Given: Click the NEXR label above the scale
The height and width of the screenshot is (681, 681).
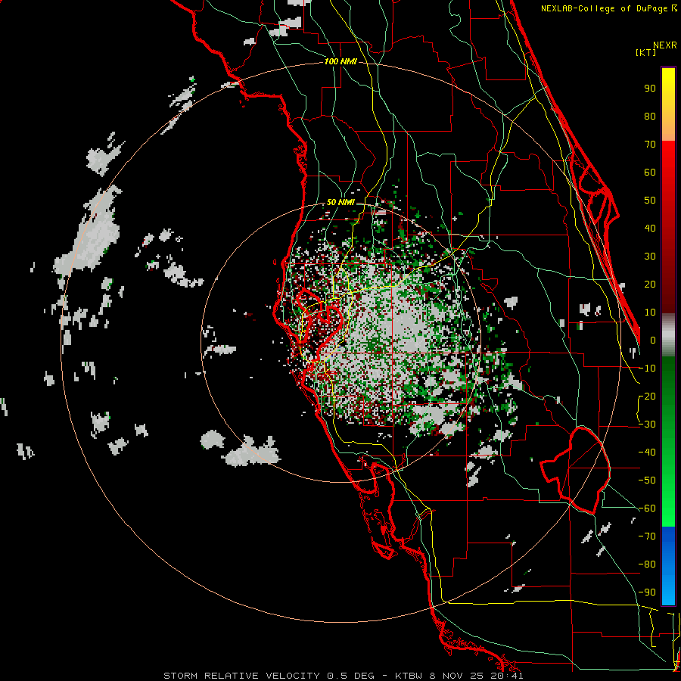Looking at the screenshot, I should pos(664,45).
